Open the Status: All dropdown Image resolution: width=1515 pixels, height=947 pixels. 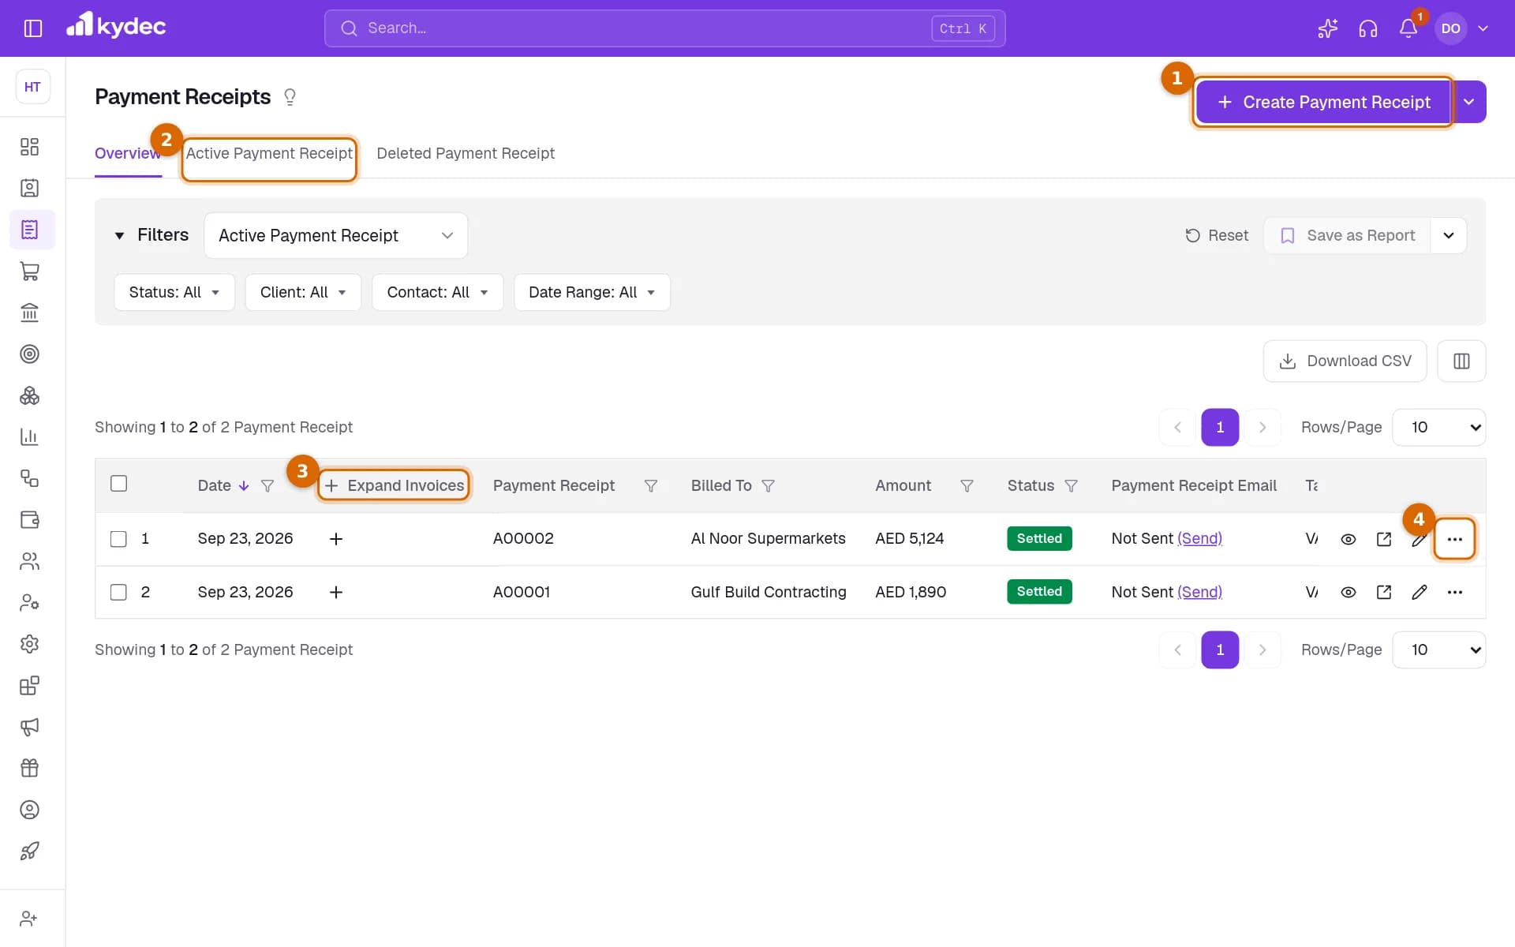click(174, 292)
